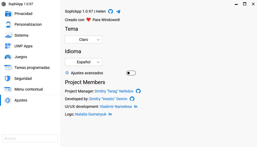
Task: Click the gear icon beside Ajustes avanzados
Action: coord(67,73)
